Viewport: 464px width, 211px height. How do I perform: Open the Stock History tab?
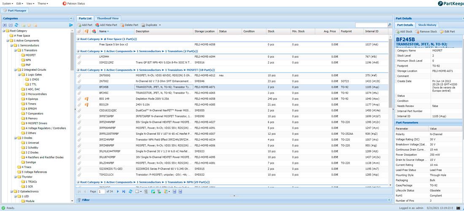(427, 25)
